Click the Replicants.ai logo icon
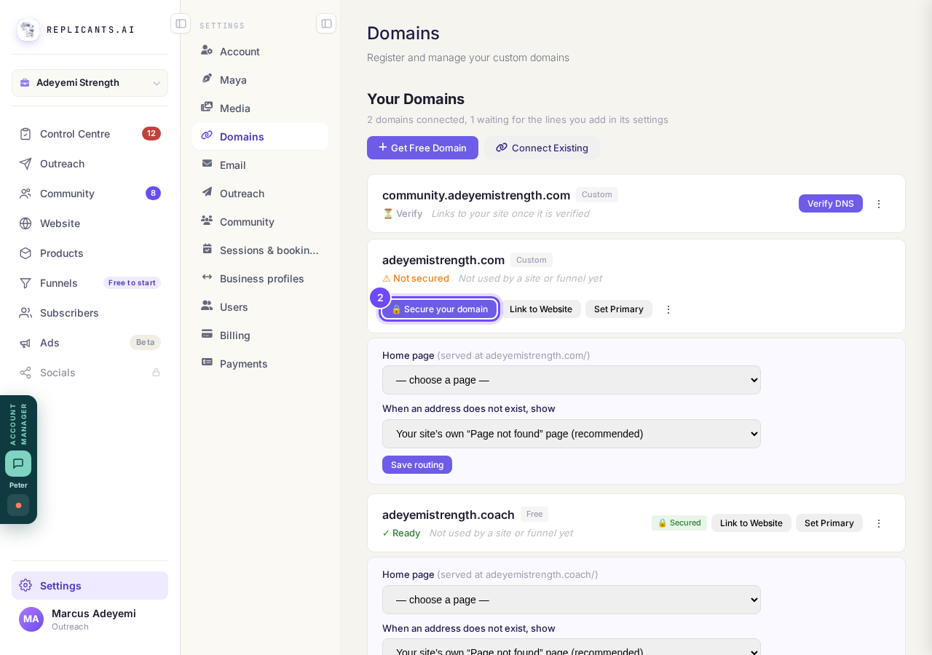 [x=28, y=30]
